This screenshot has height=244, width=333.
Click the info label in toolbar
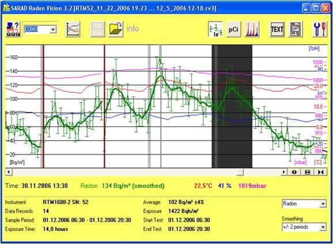[133, 29]
